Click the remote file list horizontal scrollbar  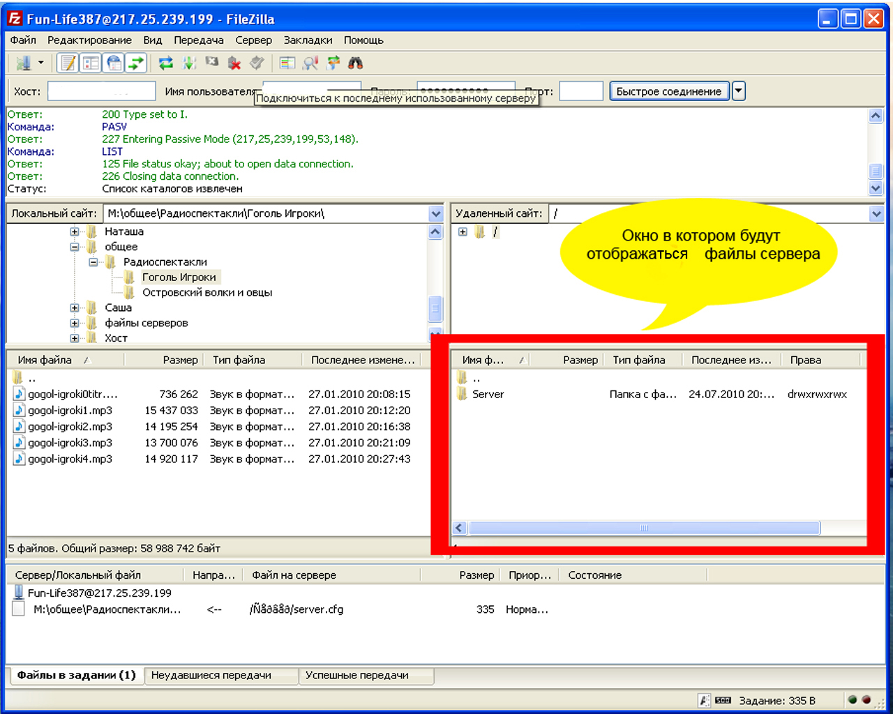click(x=643, y=529)
